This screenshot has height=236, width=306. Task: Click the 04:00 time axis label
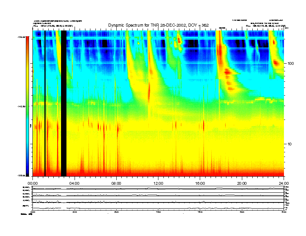(x=75, y=184)
